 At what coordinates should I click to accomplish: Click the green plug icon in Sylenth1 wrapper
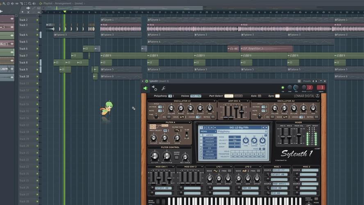pos(146,88)
